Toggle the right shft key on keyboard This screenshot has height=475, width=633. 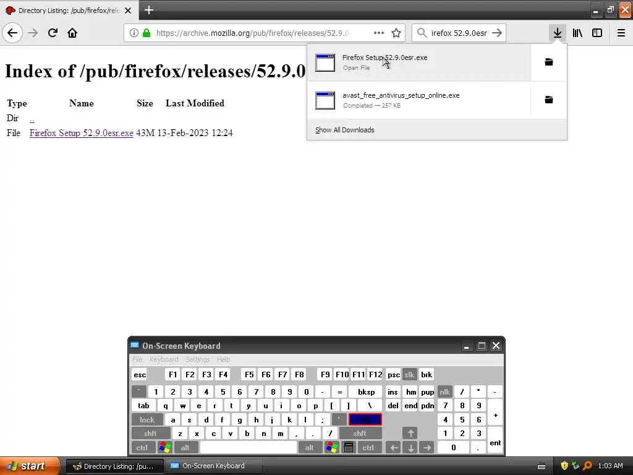point(360,434)
